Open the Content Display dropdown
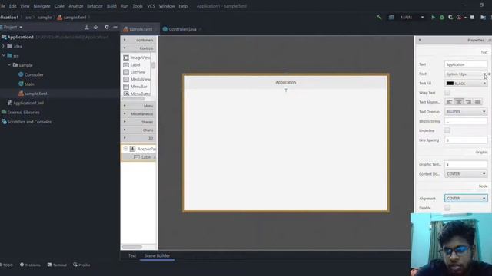 pyautogui.click(x=466, y=174)
